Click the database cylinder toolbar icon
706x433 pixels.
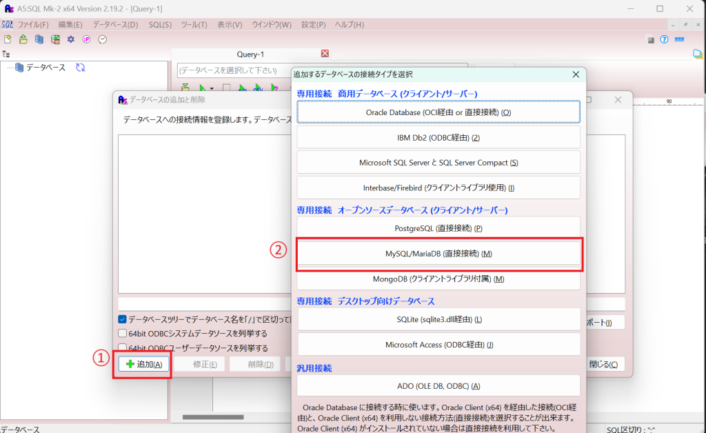pyautogui.click(x=39, y=39)
